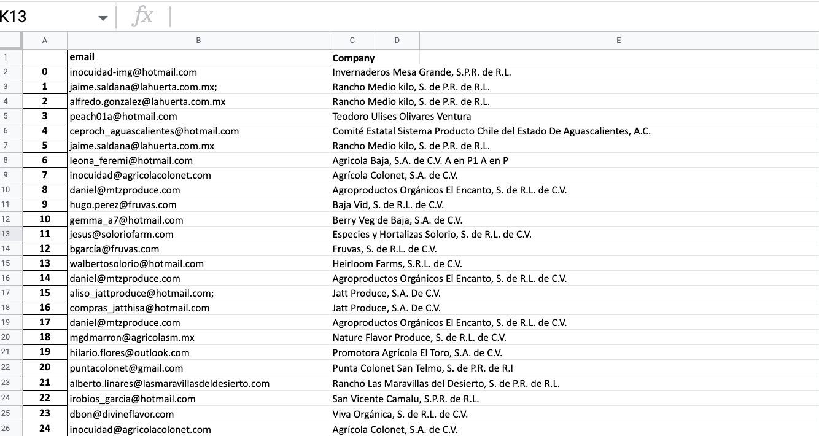Open the Name box dropdown arrow
This screenshot has height=436, width=819.
pos(103,18)
